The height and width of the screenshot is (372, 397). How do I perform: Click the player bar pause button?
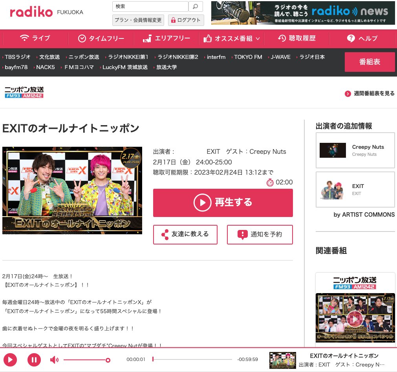(x=34, y=359)
